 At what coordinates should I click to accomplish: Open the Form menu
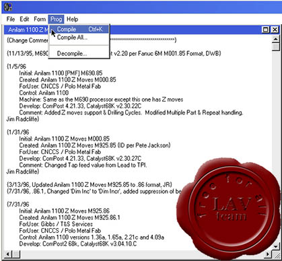[40, 20]
